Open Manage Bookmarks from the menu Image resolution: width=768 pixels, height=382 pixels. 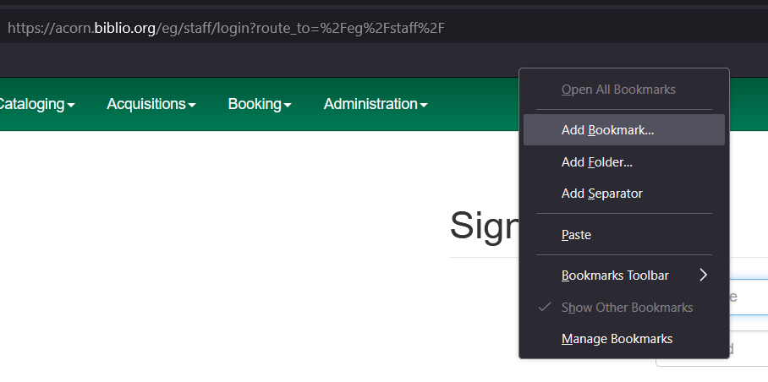(x=617, y=339)
